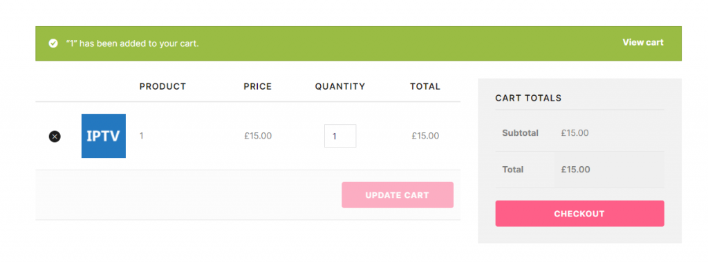708x262 pixels.
Task: Open the IPTV product thumbnail
Action: coord(104,136)
